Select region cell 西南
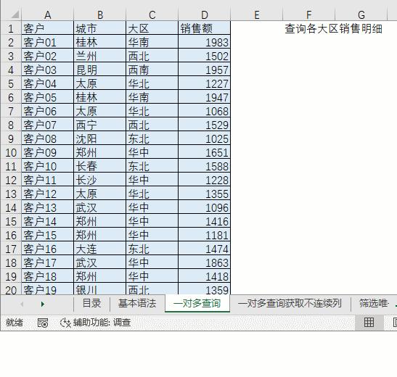Image resolution: width=397 pixels, height=377 pixels. [152, 70]
